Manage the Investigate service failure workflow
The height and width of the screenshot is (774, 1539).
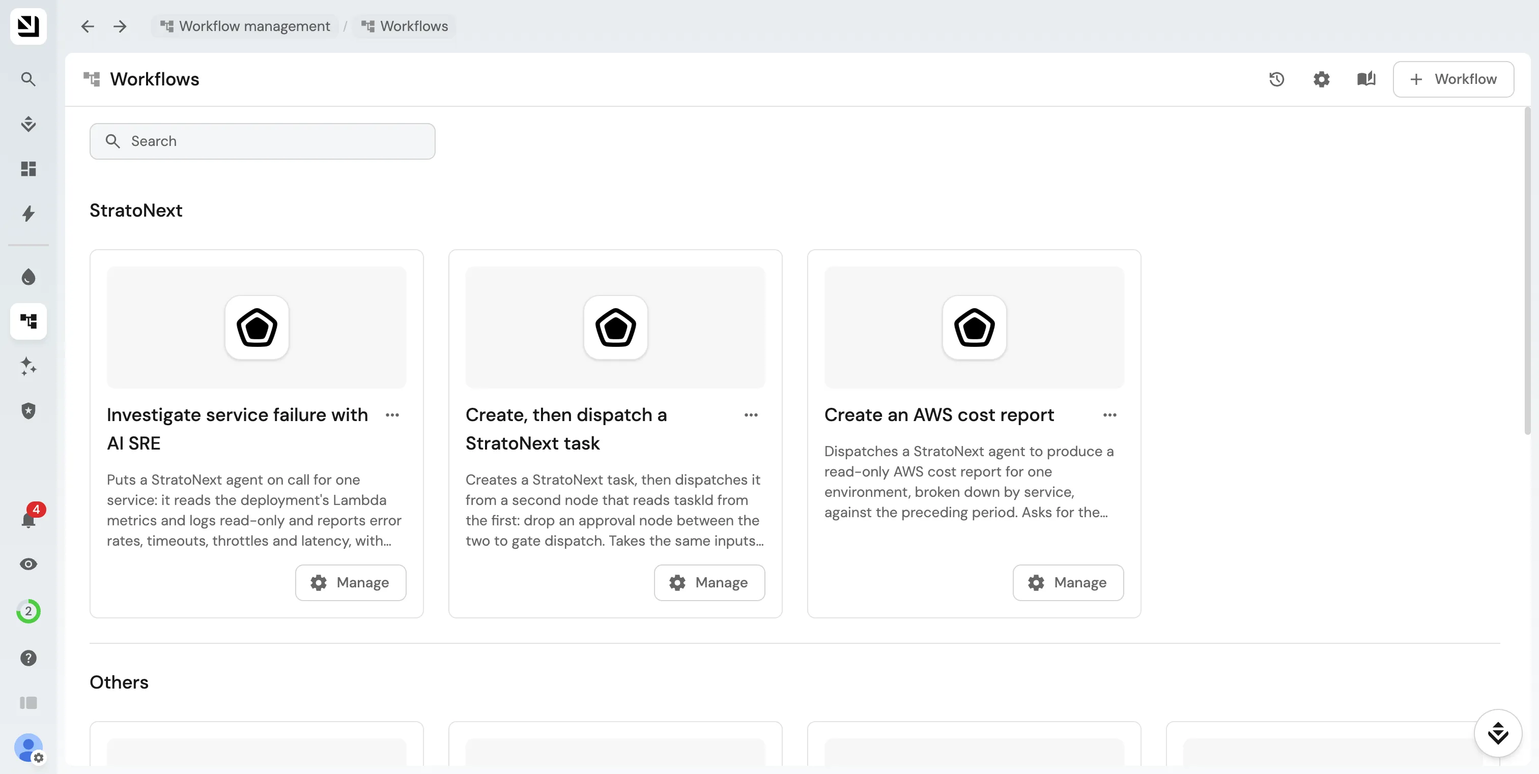click(x=351, y=582)
